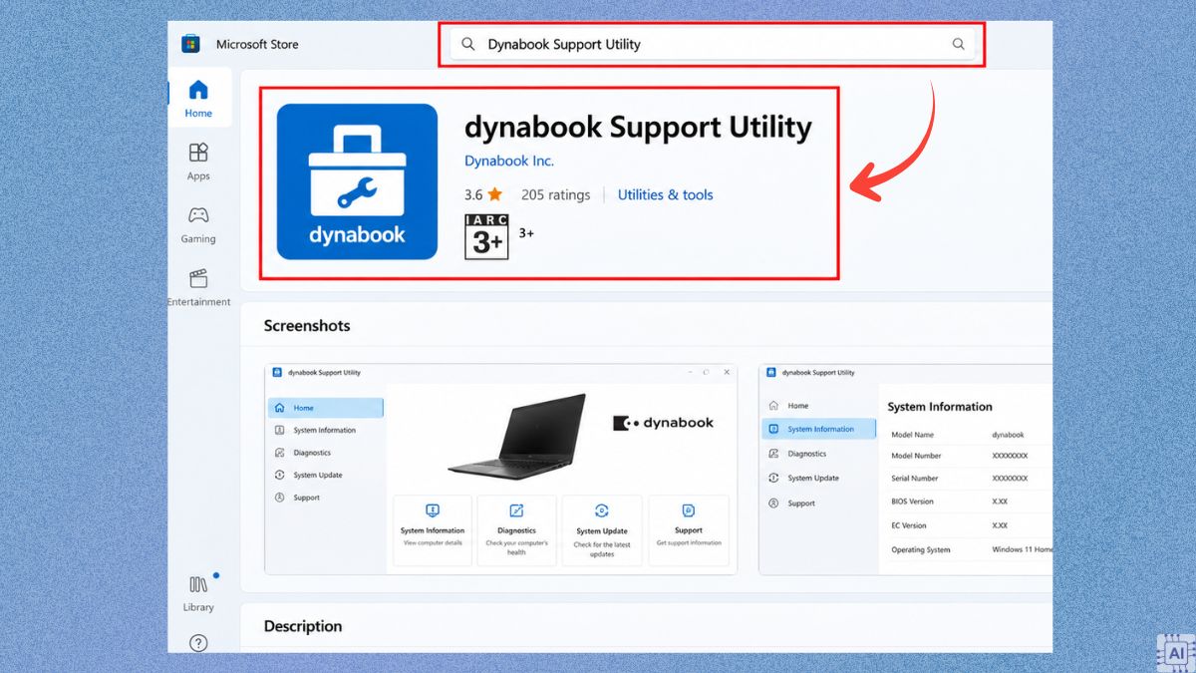Open the Gaming section in sidebar
This screenshot has width=1196, height=673.
click(x=198, y=224)
